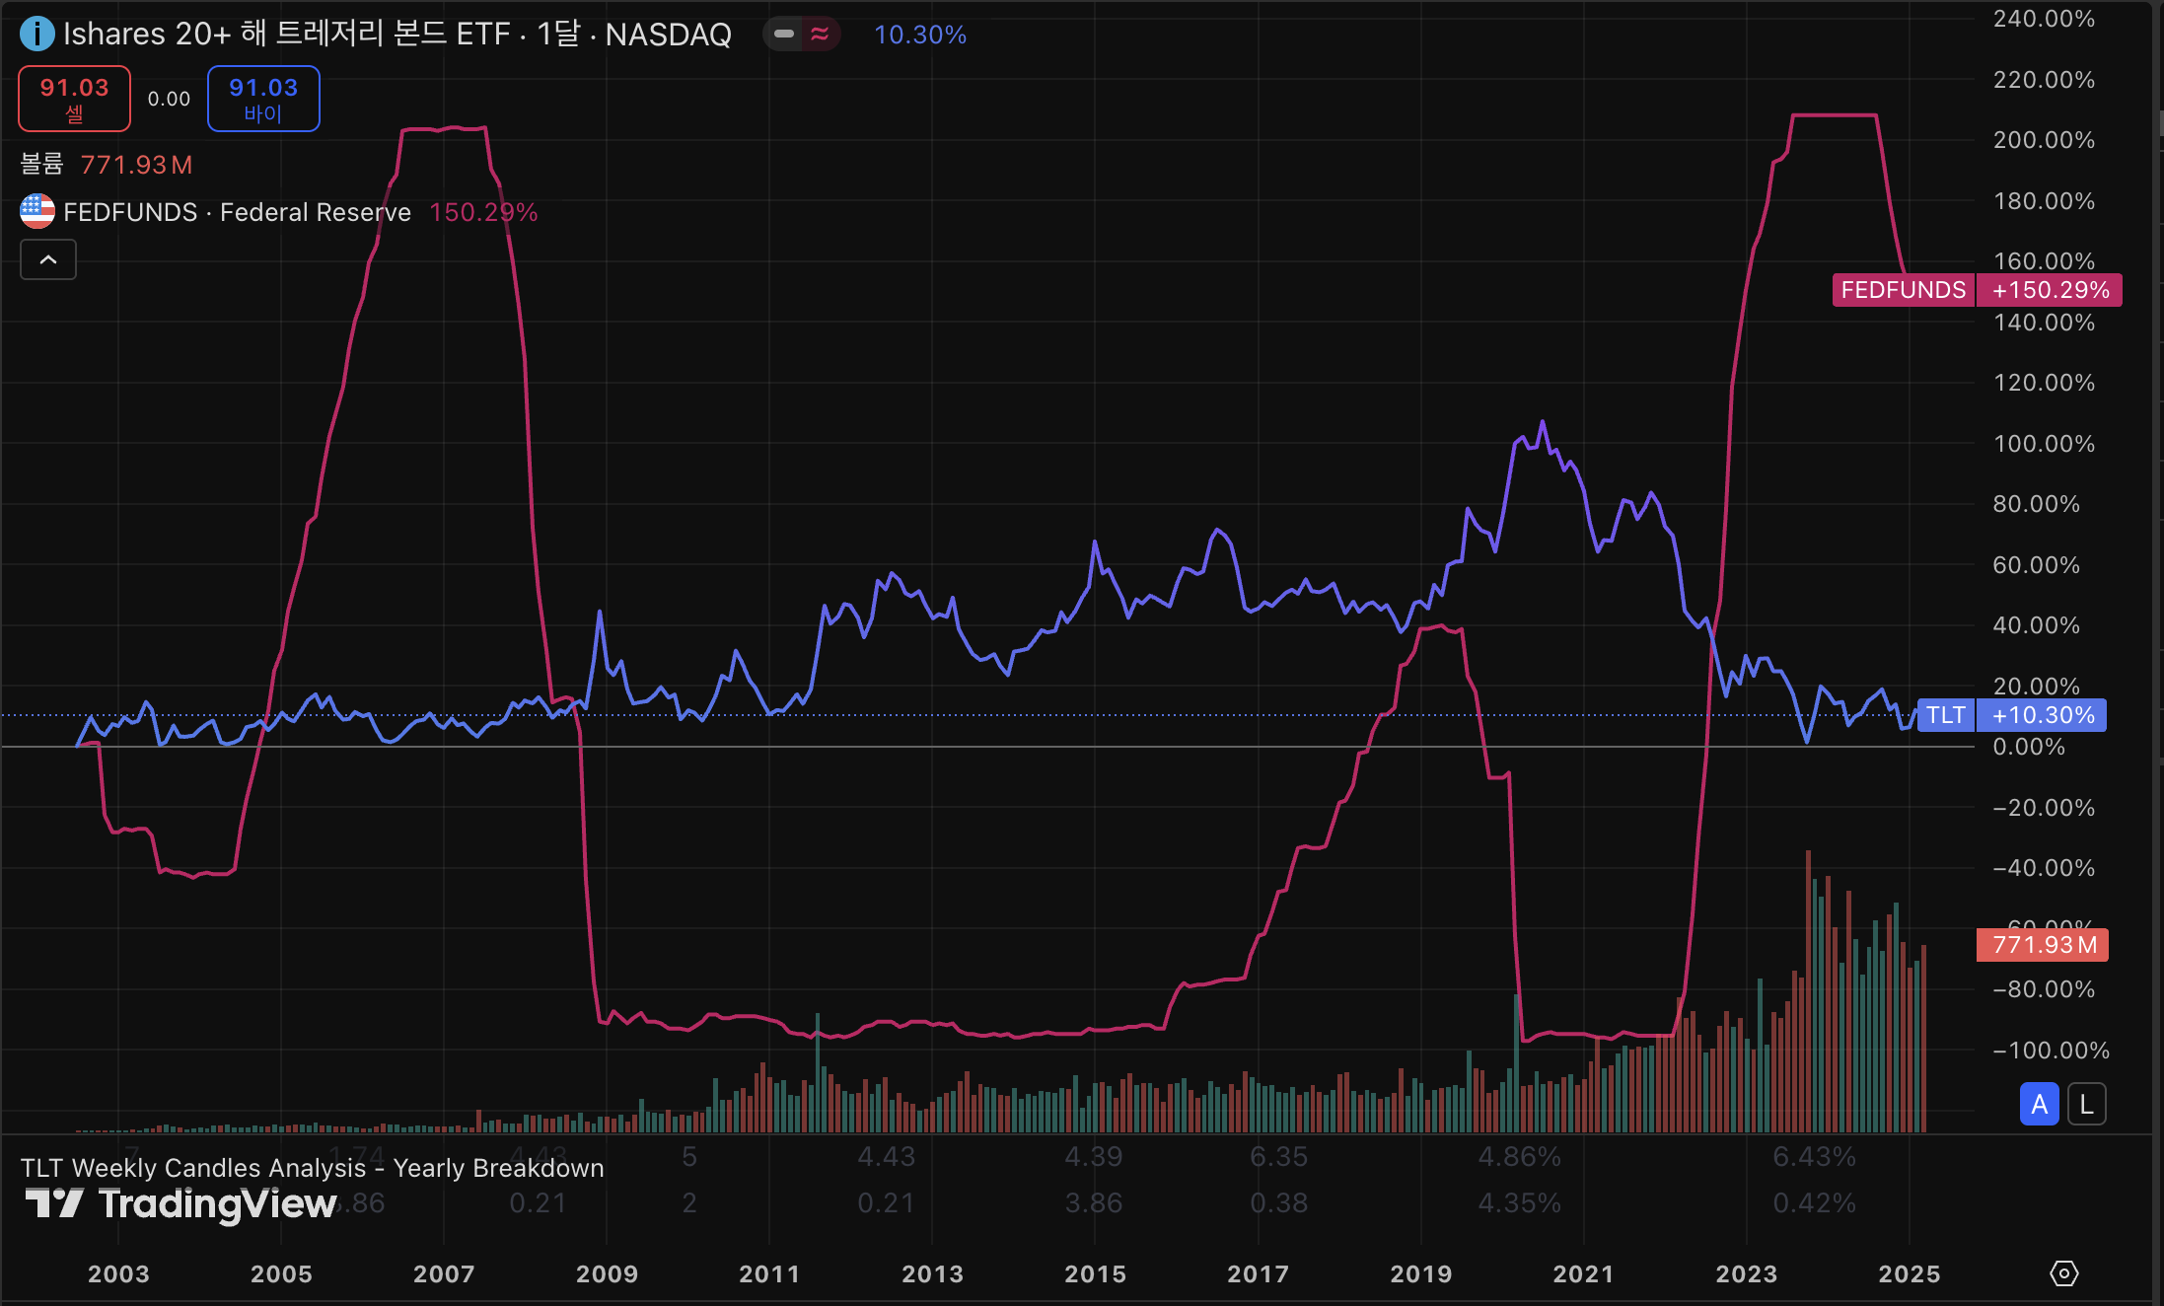
Task: Click the 10.30% value in the title row
Action: [x=920, y=35]
